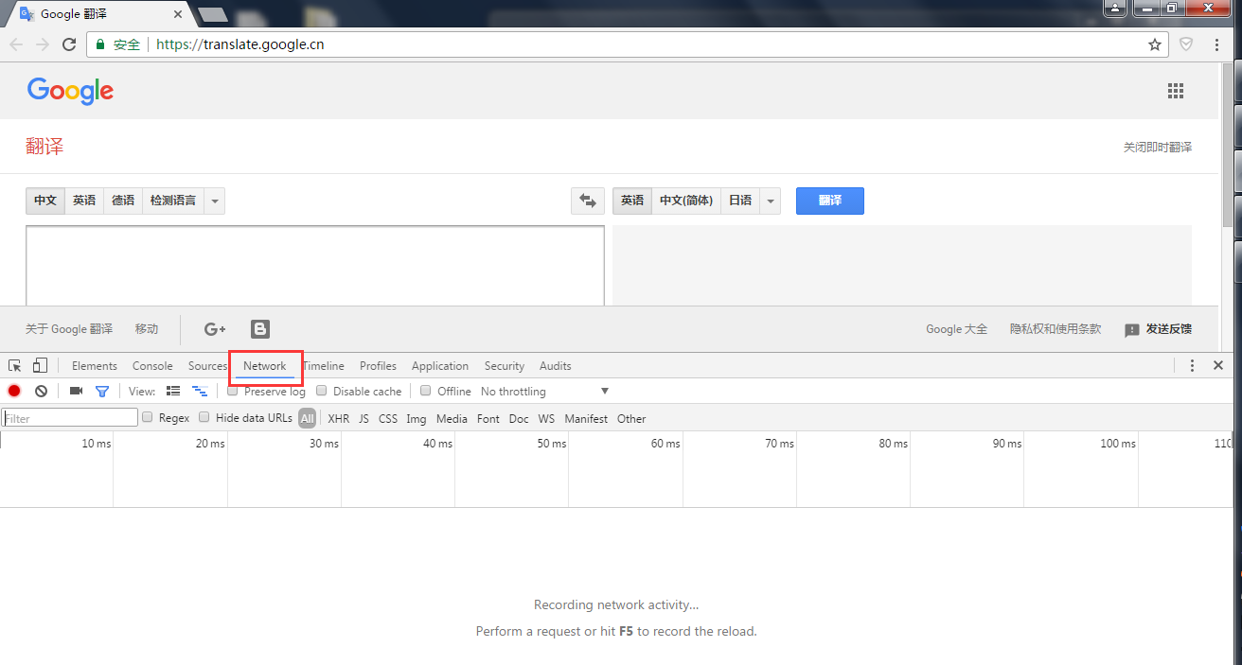
Task: Close the DevTools panel
Action: pyautogui.click(x=1218, y=365)
